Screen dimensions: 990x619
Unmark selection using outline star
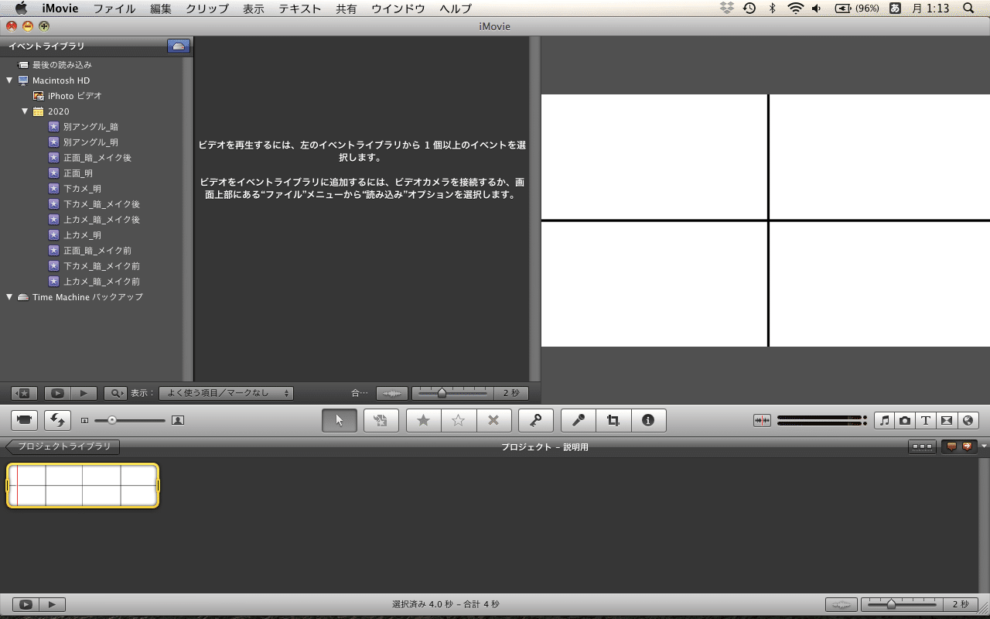(459, 420)
